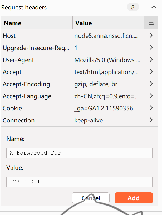Open the Accept header details arrow

tap(151, 72)
